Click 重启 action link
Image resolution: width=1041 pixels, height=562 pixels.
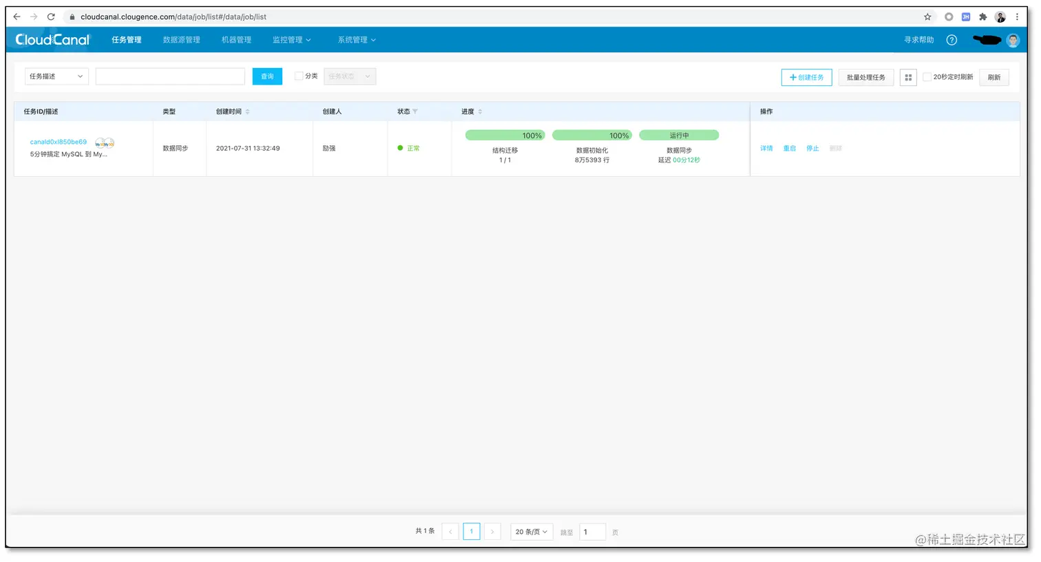[x=790, y=149]
